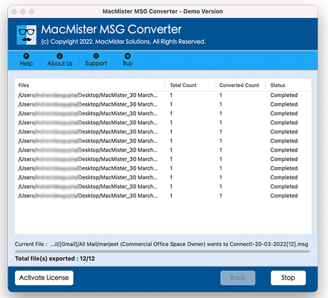The image size is (328, 298).
Task: Click the macOS window zoom button
Action: pos(32,11)
